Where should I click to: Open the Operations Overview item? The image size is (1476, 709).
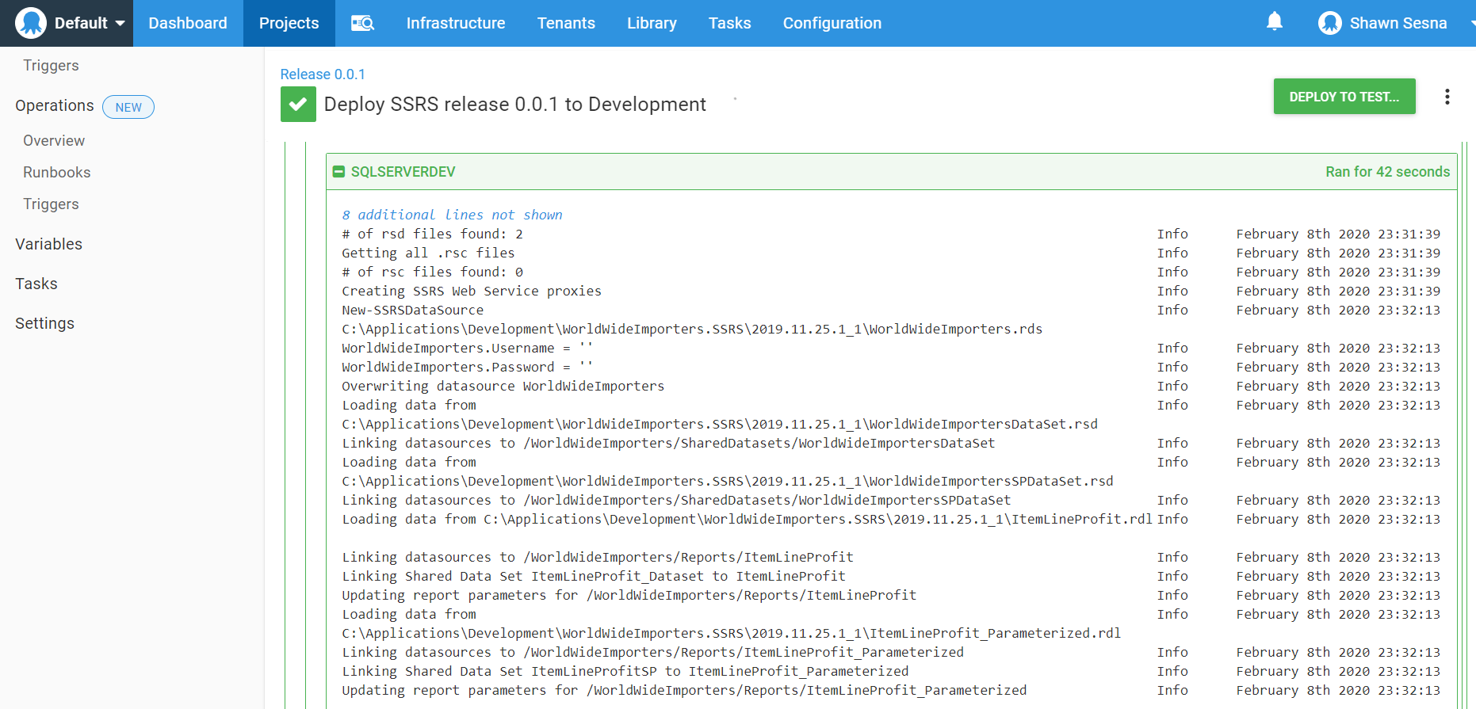[x=54, y=140]
